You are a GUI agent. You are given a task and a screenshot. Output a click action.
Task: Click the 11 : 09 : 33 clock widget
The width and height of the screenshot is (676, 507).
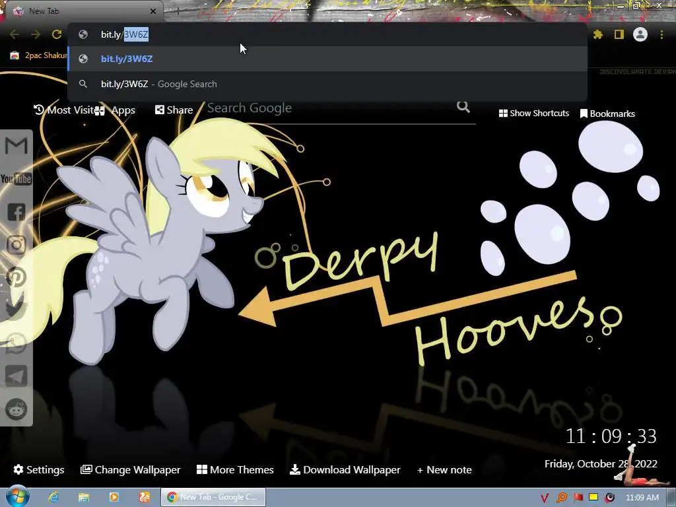[611, 436]
